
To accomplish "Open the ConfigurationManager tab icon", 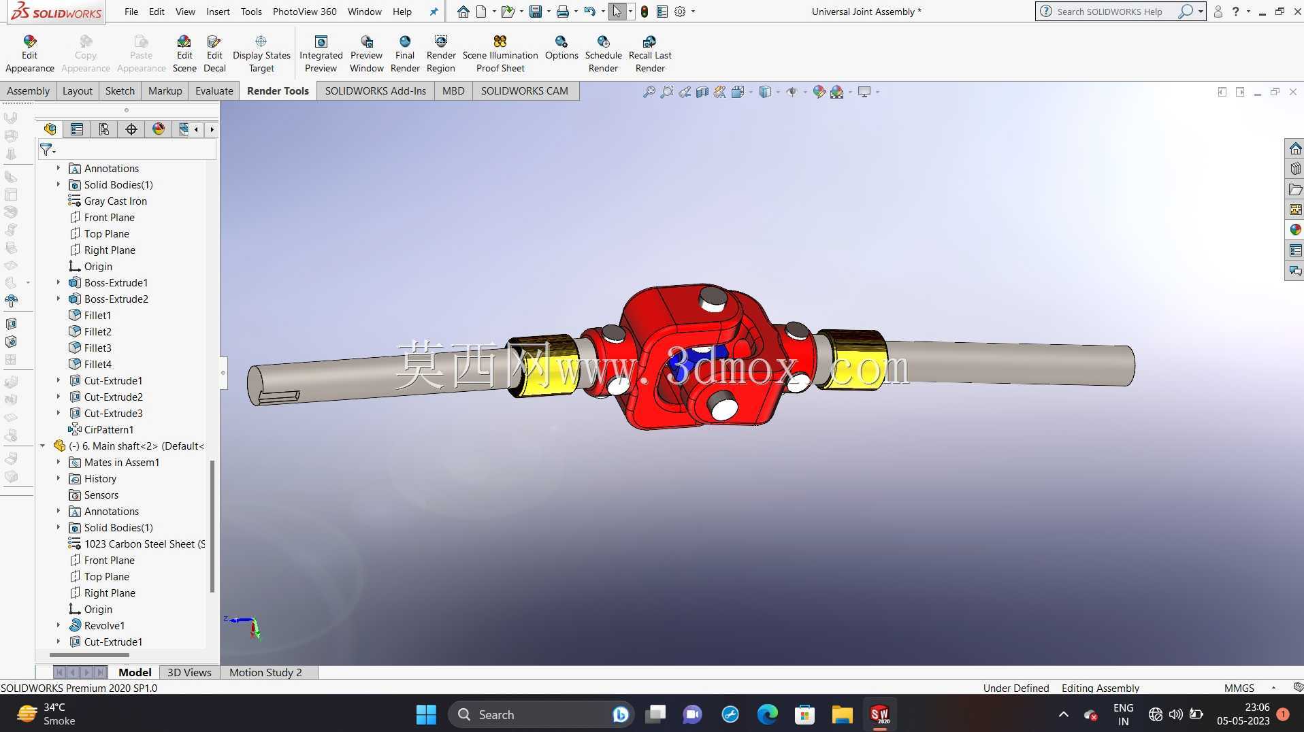I will click(x=104, y=129).
